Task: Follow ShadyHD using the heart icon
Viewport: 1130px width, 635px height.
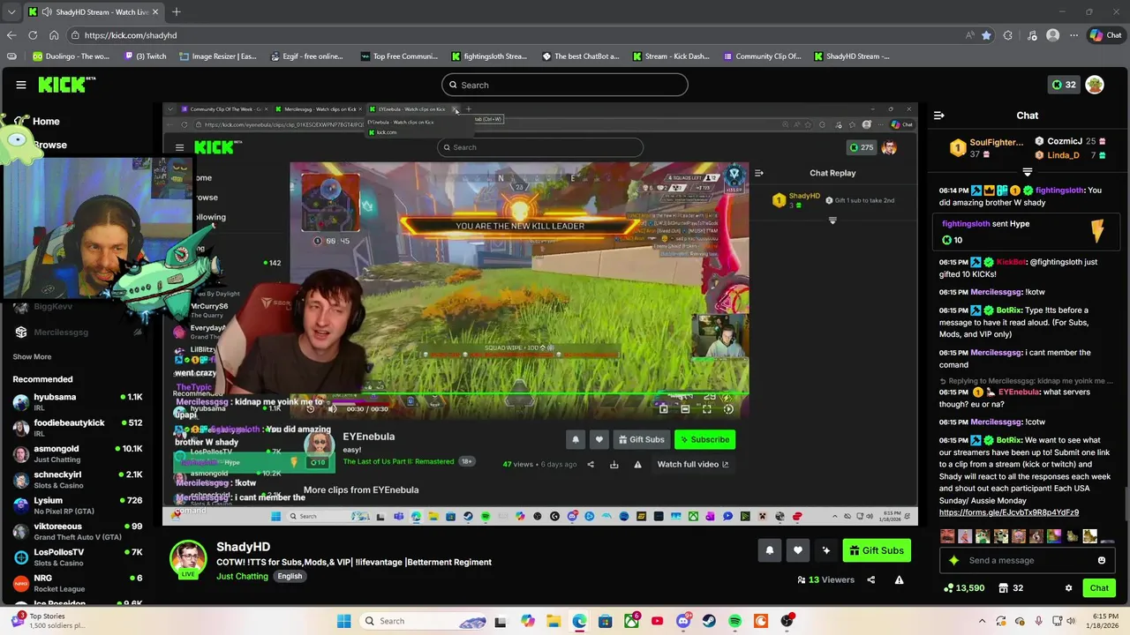Action: click(x=797, y=550)
